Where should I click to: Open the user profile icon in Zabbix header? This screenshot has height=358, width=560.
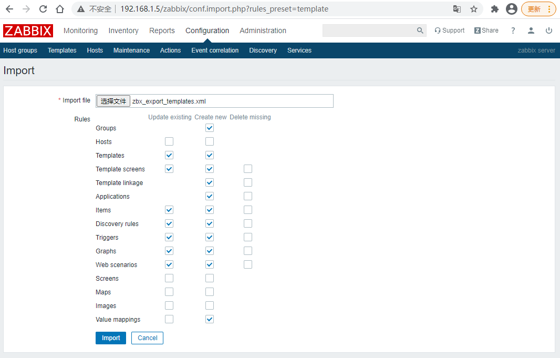(531, 30)
